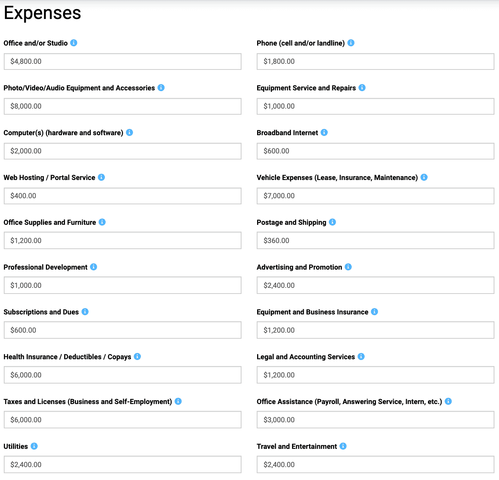Screen dimensions: 499x480
Task: Open info icon for Postage and Shipping
Action: pyautogui.click(x=332, y=222)
